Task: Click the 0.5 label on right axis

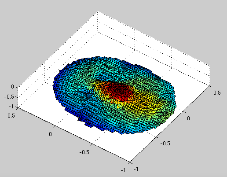Action: tap(217, 93)
